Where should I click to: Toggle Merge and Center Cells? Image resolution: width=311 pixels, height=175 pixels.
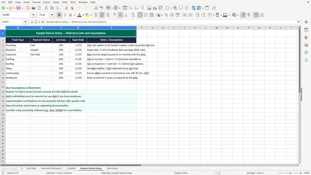coord(140,15)
